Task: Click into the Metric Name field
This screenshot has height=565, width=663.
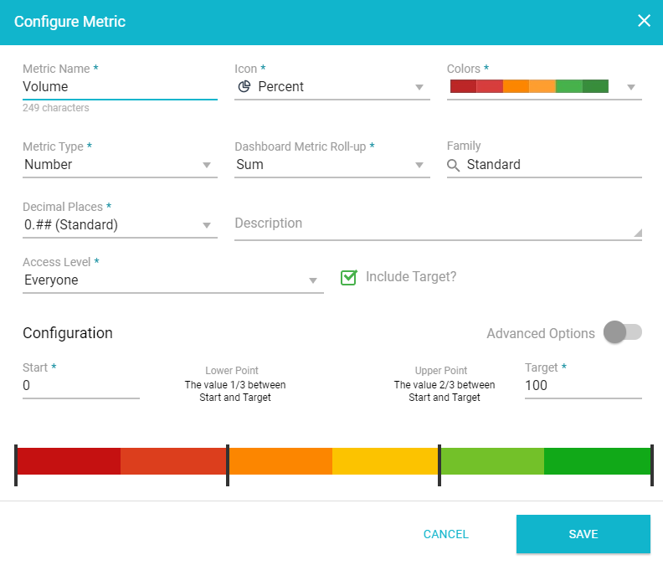Action: click(119, 86)
